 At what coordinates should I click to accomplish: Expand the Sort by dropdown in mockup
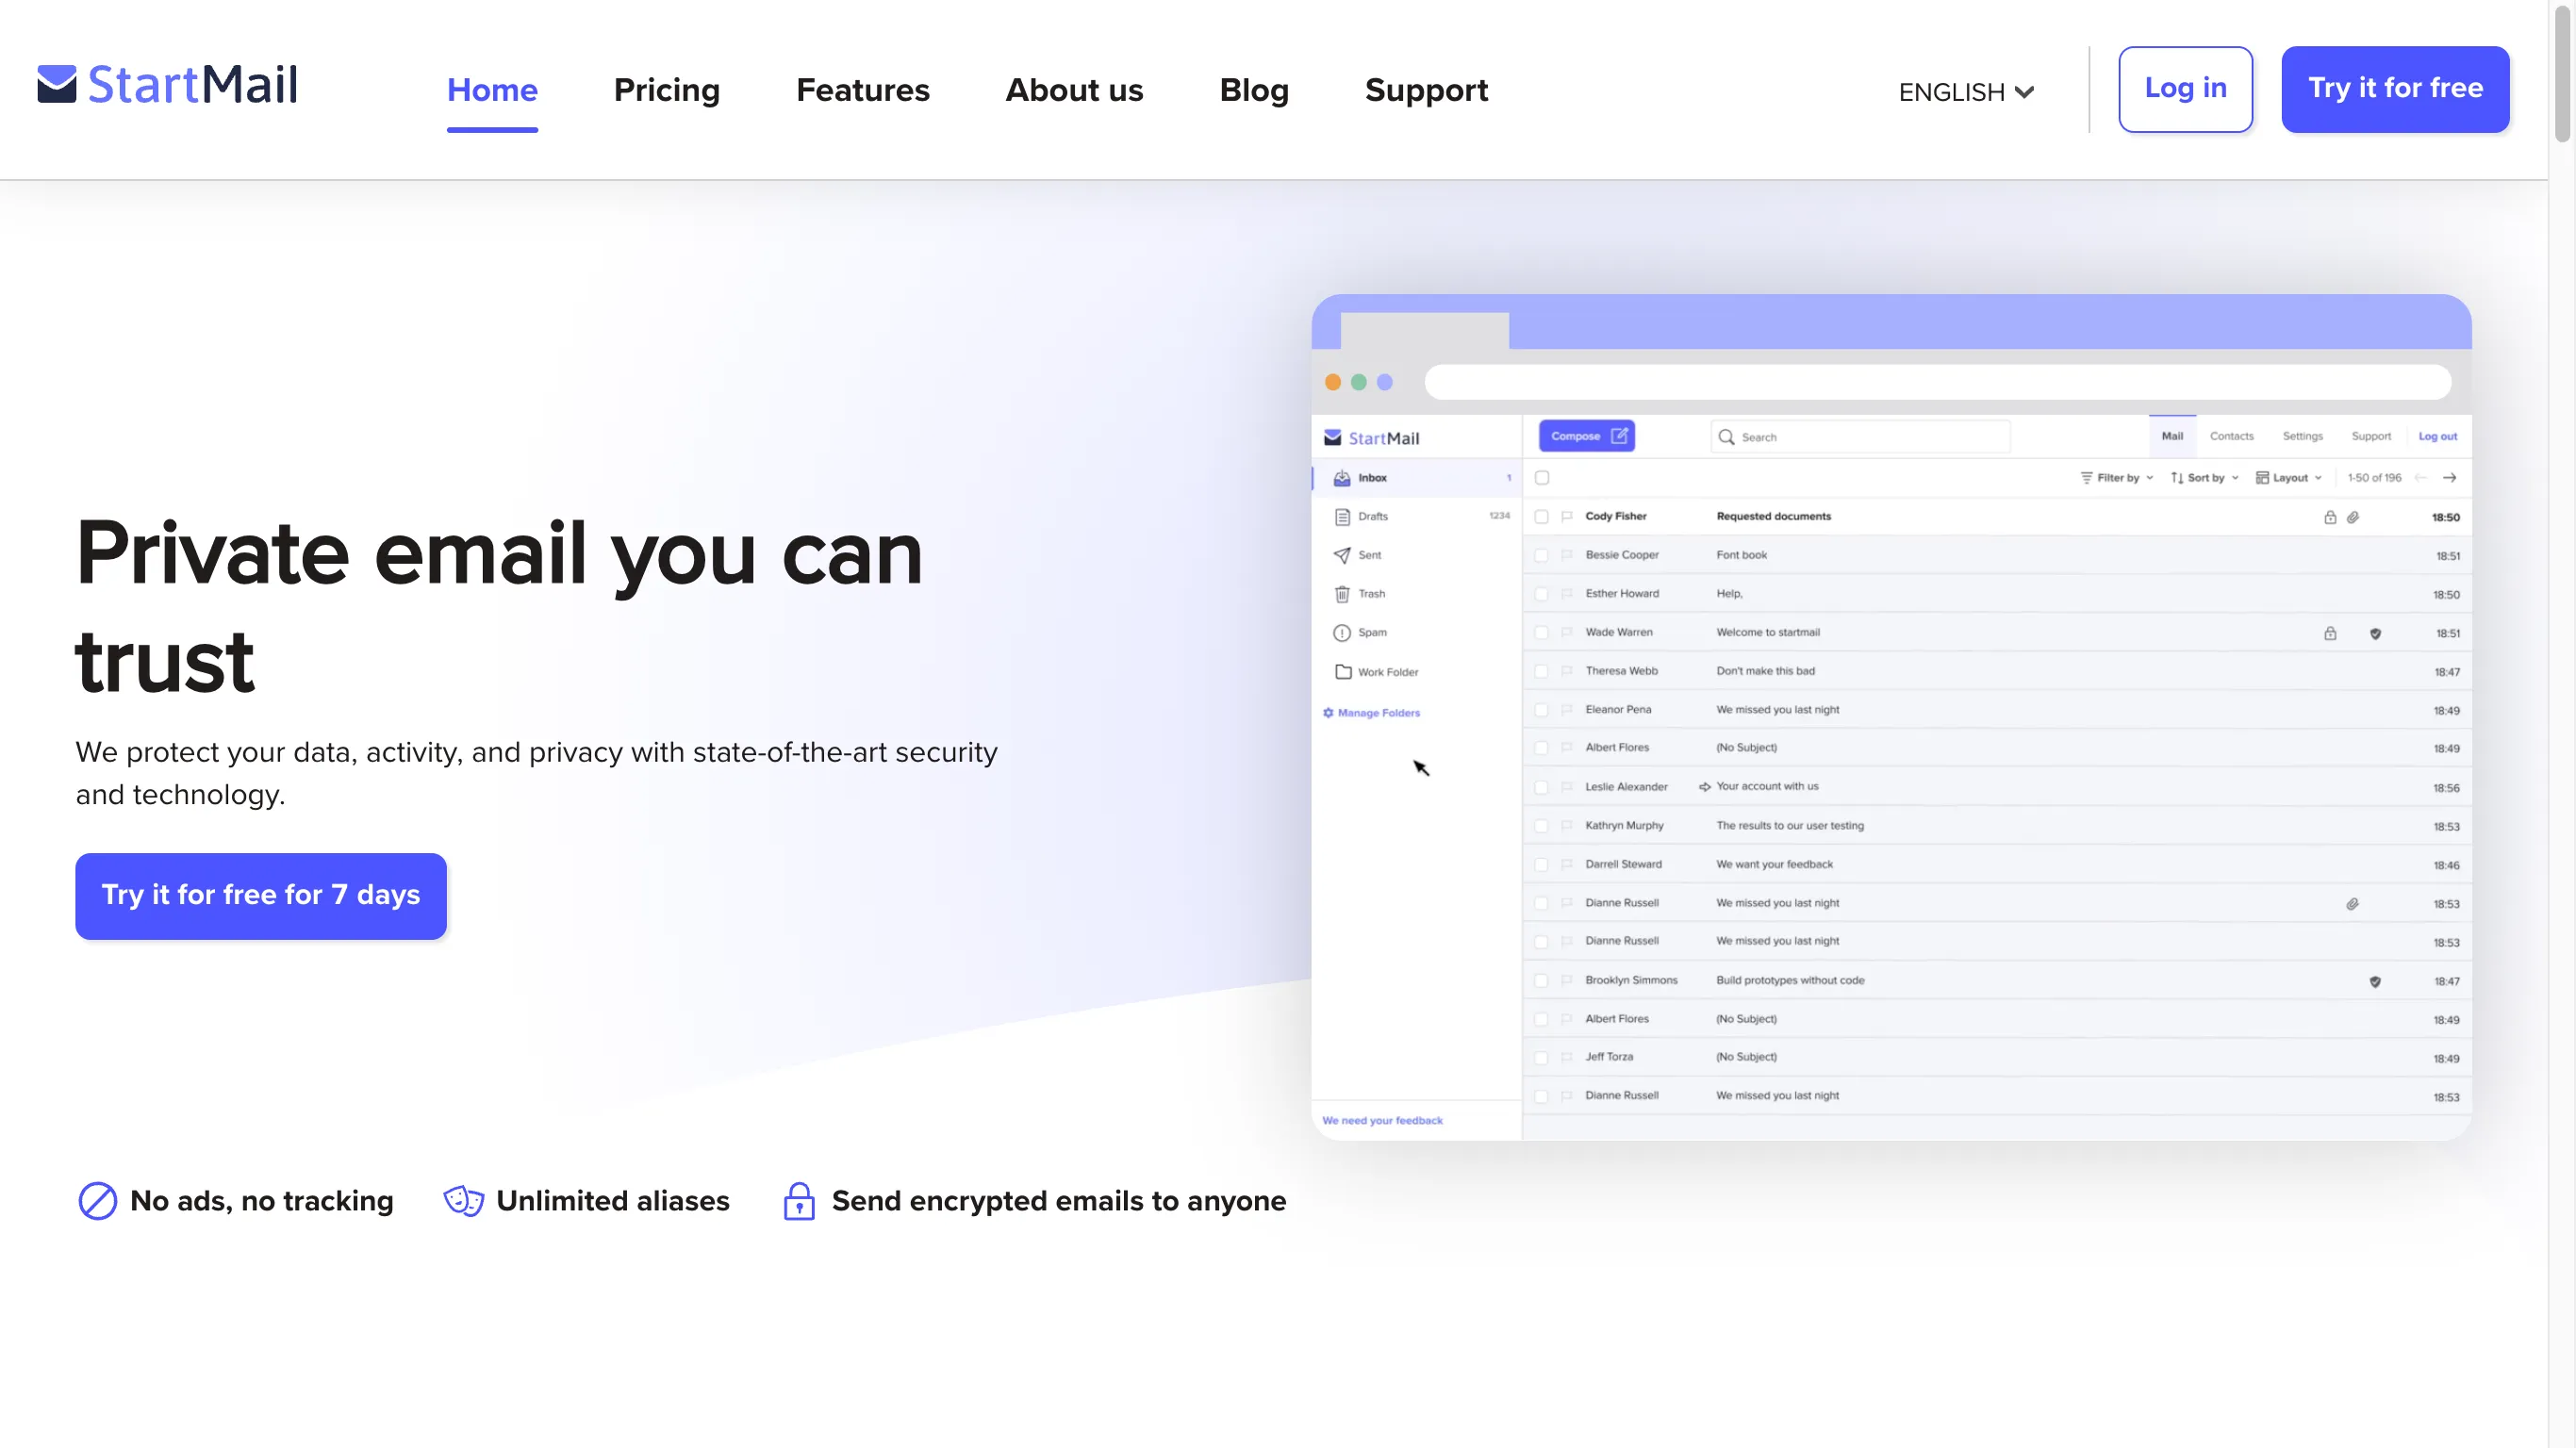point(2205,478)
